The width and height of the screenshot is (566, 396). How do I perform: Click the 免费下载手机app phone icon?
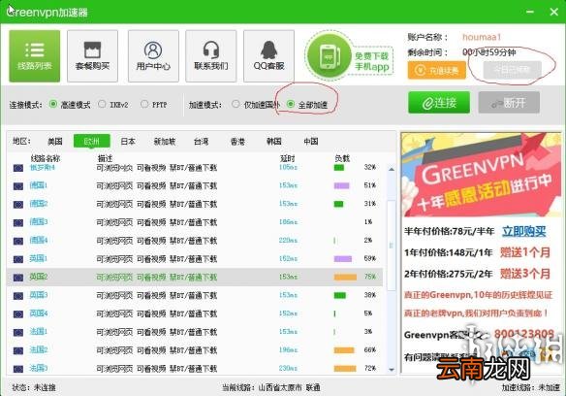click(329, 56)
